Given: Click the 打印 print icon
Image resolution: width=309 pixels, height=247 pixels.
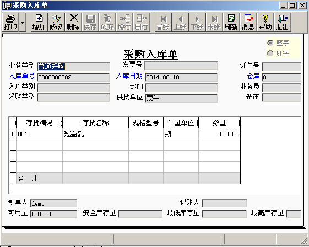Looking at the screenshot, I should (x=10, y=22).
